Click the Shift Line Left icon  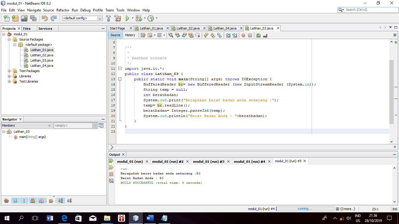(x=228, y=35)
